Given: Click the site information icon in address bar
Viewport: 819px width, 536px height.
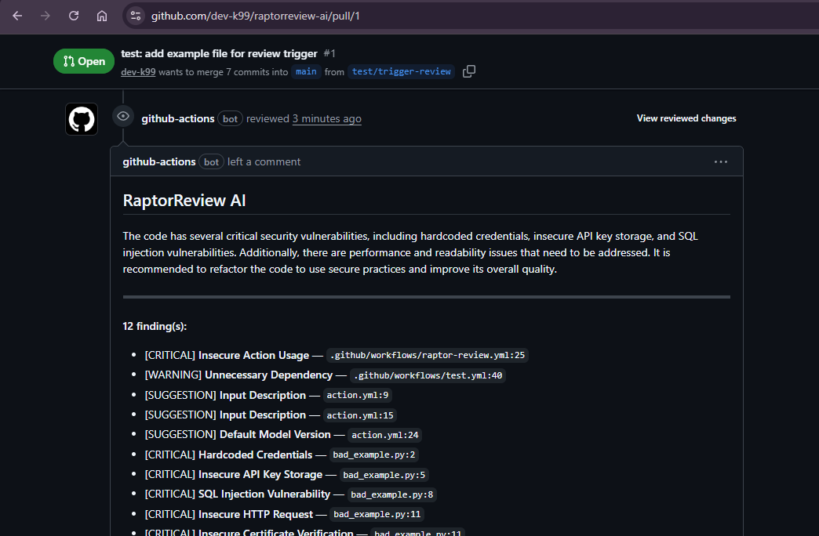Looking at the screenshot, I should click(x=136, y=14).
